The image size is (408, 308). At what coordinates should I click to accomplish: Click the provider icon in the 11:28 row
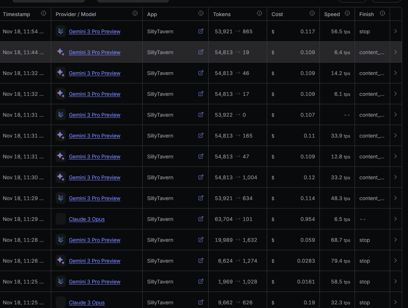(x=61, y=240)
